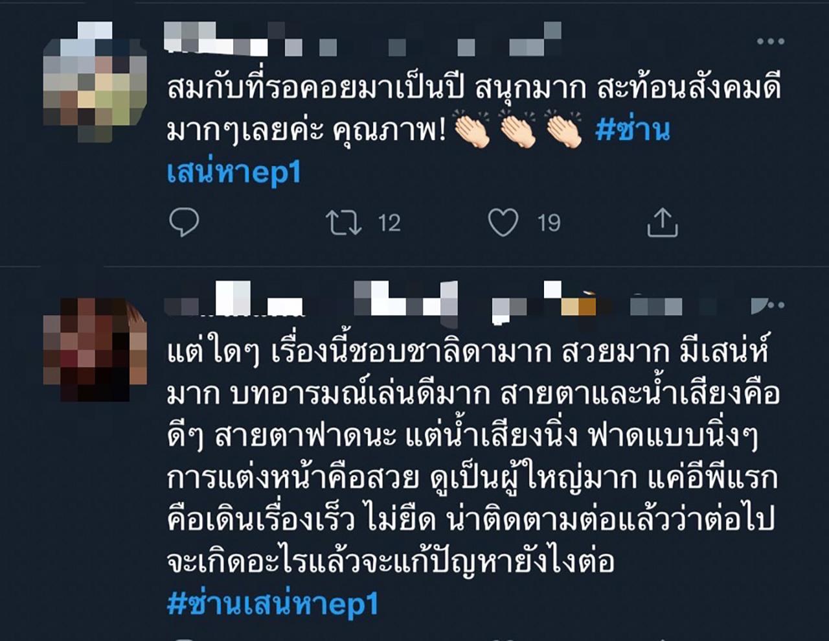The image size is (829, 641).
Task: Open hashtag #ซ่านเสน่หาep1 in first tweet
Action: 418,151
